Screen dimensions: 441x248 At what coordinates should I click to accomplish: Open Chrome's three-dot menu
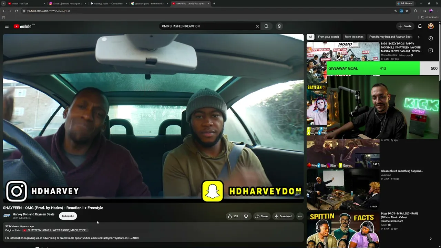437,11
